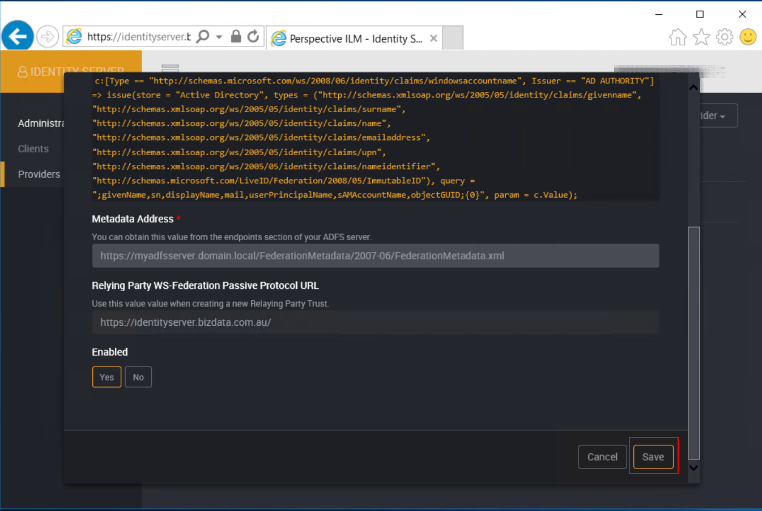Open a new blank browser tab
This screenshot has height=511, width=762.
452,38
